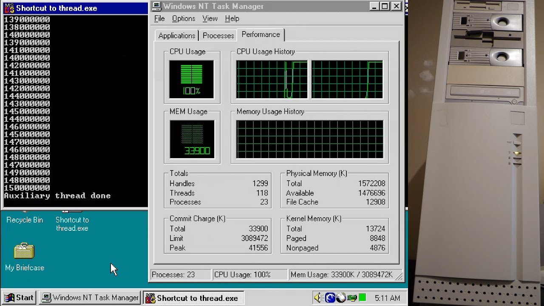Click Commit Charge Peak 41556
The height and width of the screenshot is (306, 544).
click(x=258, y=248)
